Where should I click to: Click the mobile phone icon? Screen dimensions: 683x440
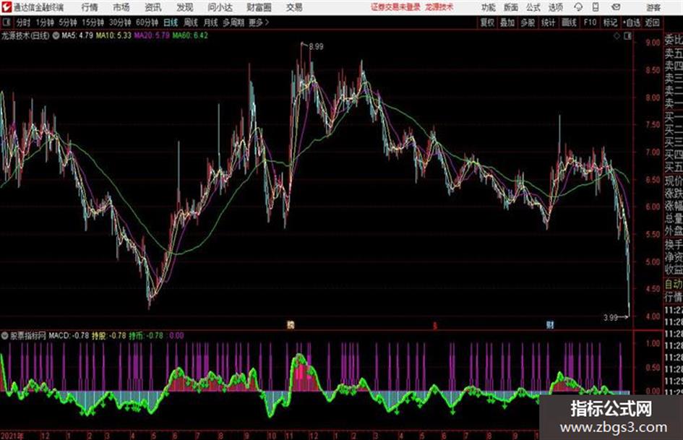pos(596,7)
